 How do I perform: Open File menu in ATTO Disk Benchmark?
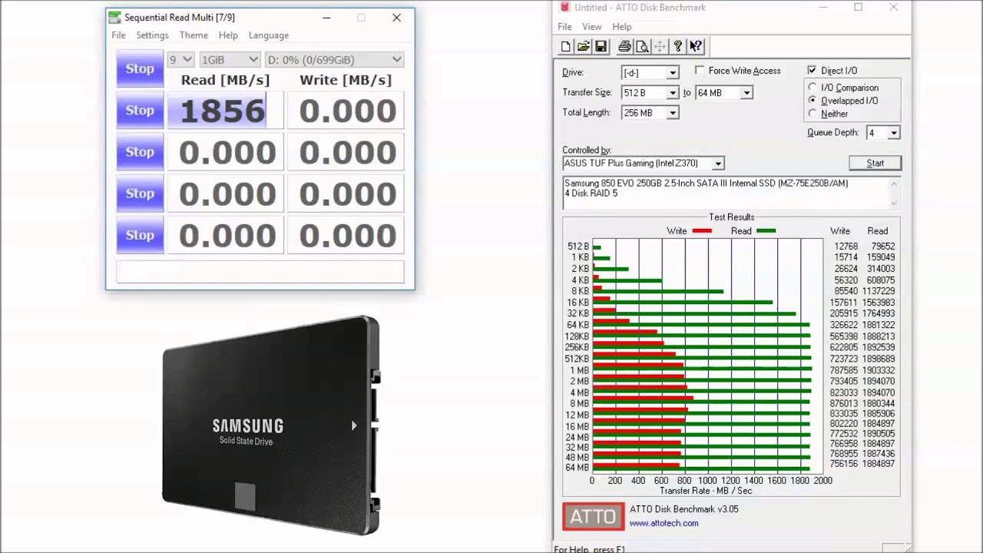[564, 27]
